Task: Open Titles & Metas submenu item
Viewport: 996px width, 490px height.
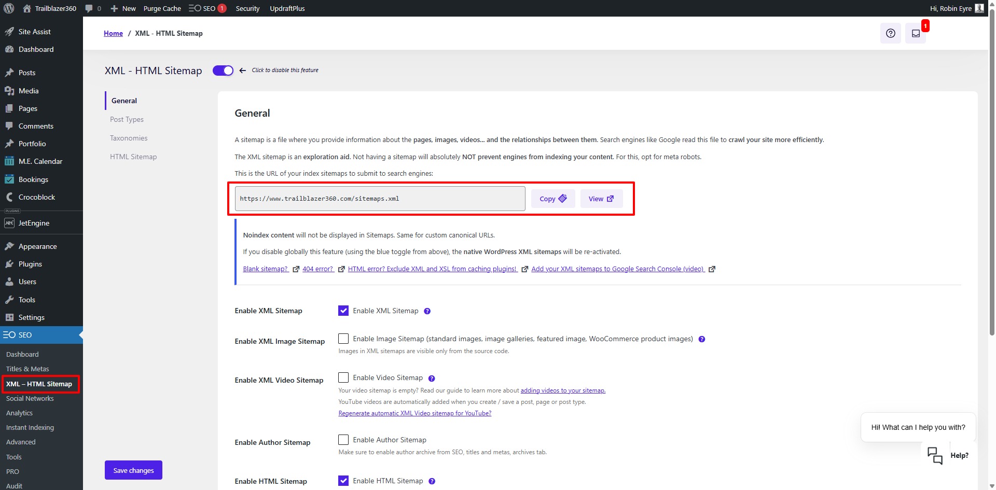Action: click(x=27, y=369)
